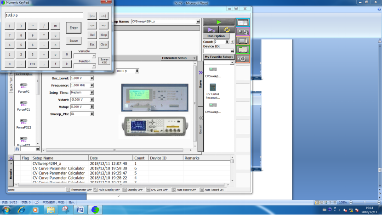The height and width of the screenshot is (215, 382).
Task: Open the data display graph icon
Action: click(x=243, y=23)
